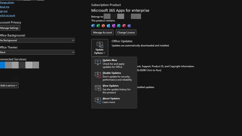Click the Manage Account button
Image resolution: width=242 pixels, height=136 pixels.
[x=102, y=33]
